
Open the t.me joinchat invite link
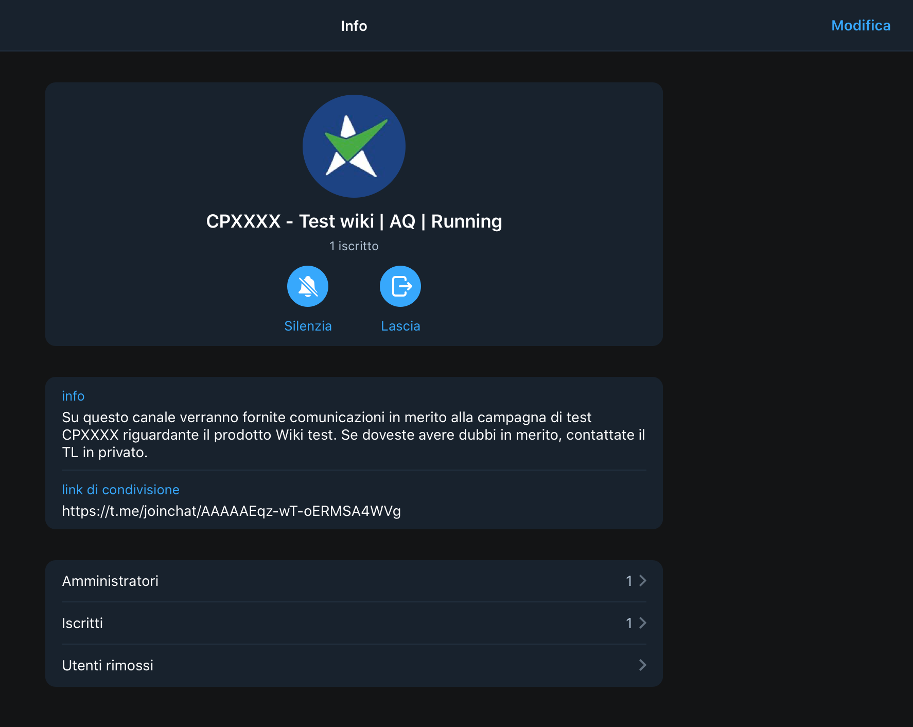pos(231,511)
